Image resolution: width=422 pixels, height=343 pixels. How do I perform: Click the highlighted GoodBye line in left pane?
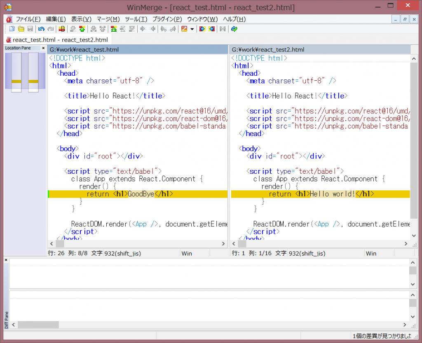(x=138, y=194)
